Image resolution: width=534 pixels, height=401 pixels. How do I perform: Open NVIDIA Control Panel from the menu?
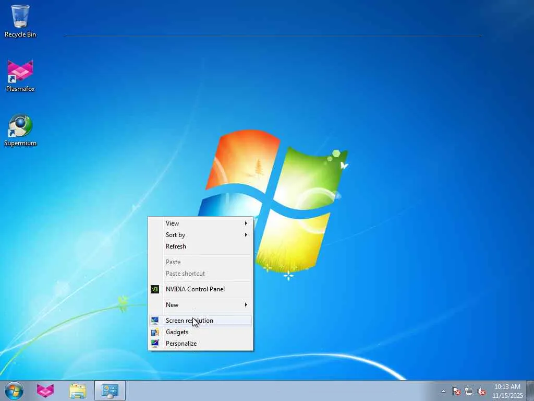201,289
